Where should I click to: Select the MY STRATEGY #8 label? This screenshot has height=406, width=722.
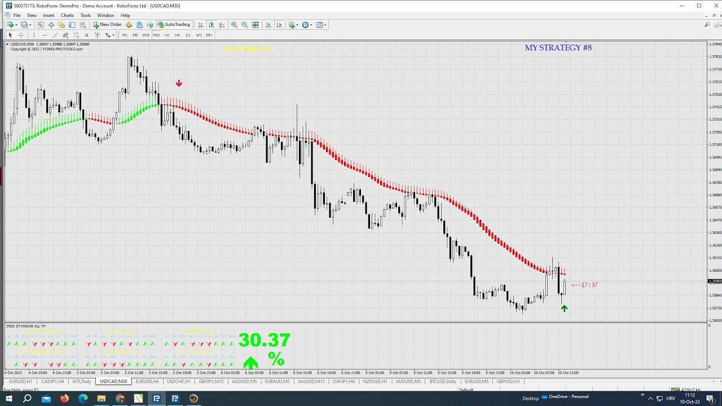(558, 47)
